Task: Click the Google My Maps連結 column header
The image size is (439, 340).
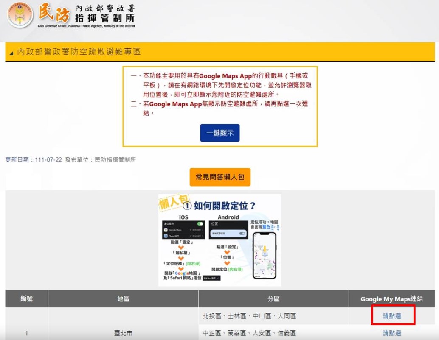Action: coord(391,299)
